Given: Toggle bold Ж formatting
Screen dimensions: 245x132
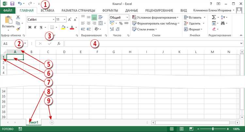Looking at the screenshot, I should (x=30, y=28).
